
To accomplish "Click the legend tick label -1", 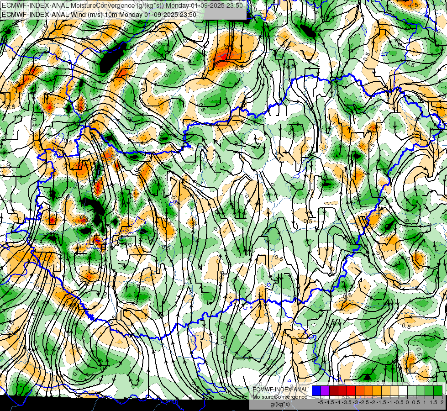I will pos(390,402).
